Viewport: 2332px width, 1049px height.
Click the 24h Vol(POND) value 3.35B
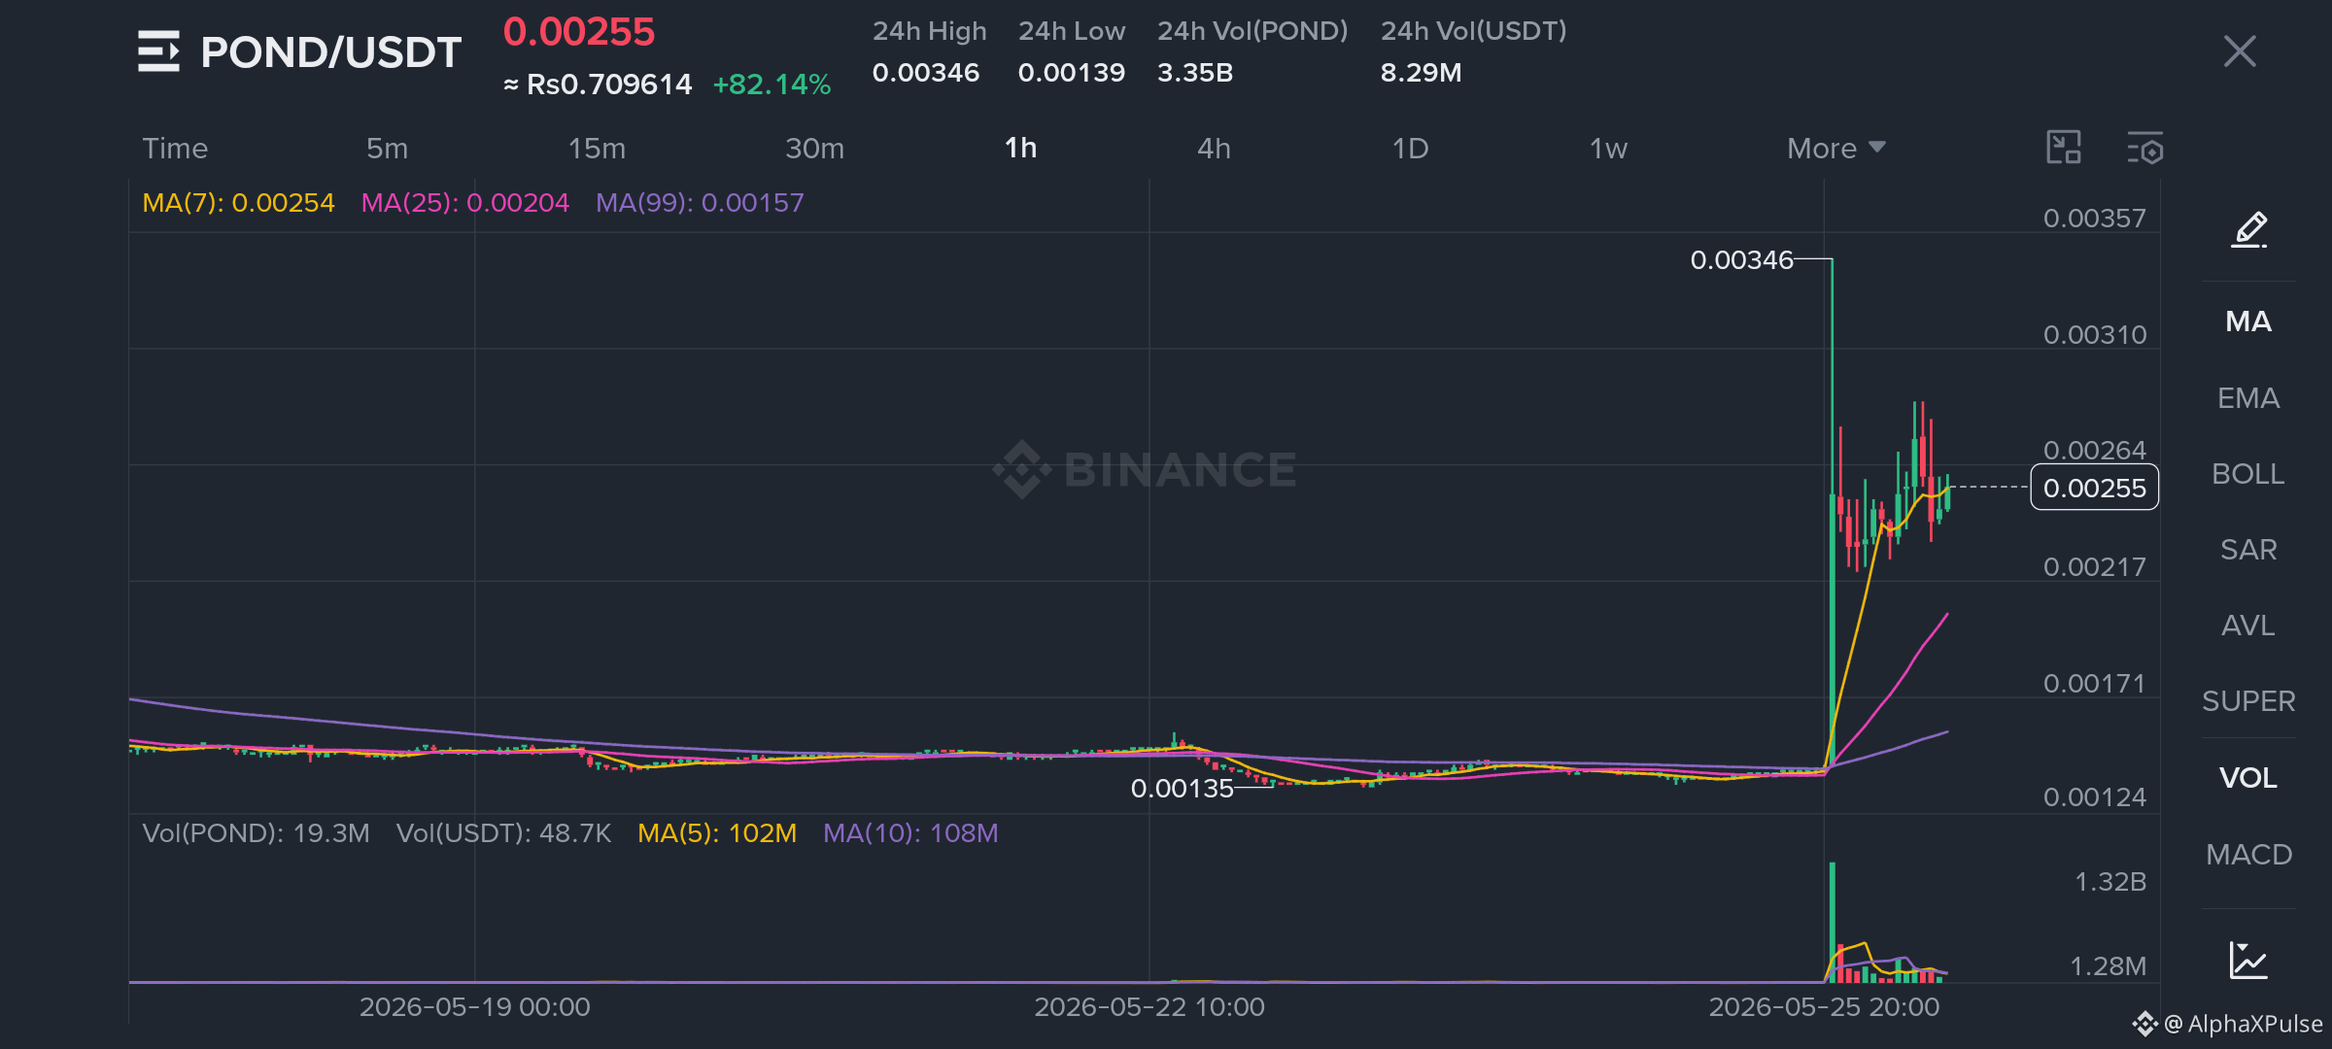click(x=1194, y=73)
